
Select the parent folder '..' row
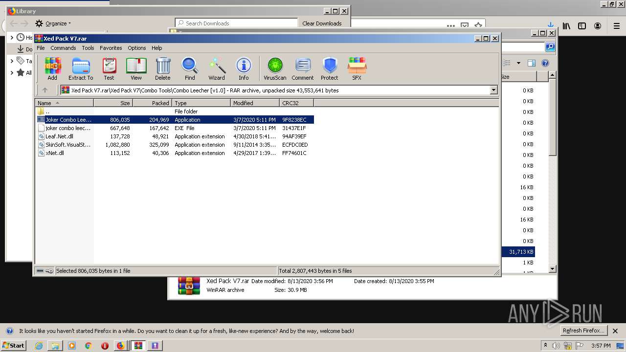point(175,111)
